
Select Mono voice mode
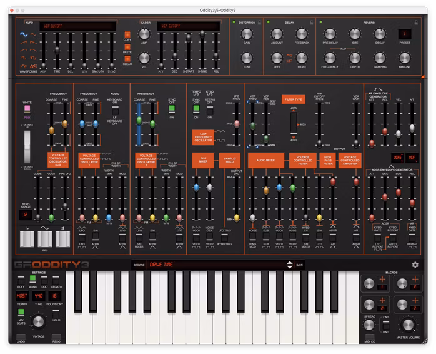click(33, 280)
